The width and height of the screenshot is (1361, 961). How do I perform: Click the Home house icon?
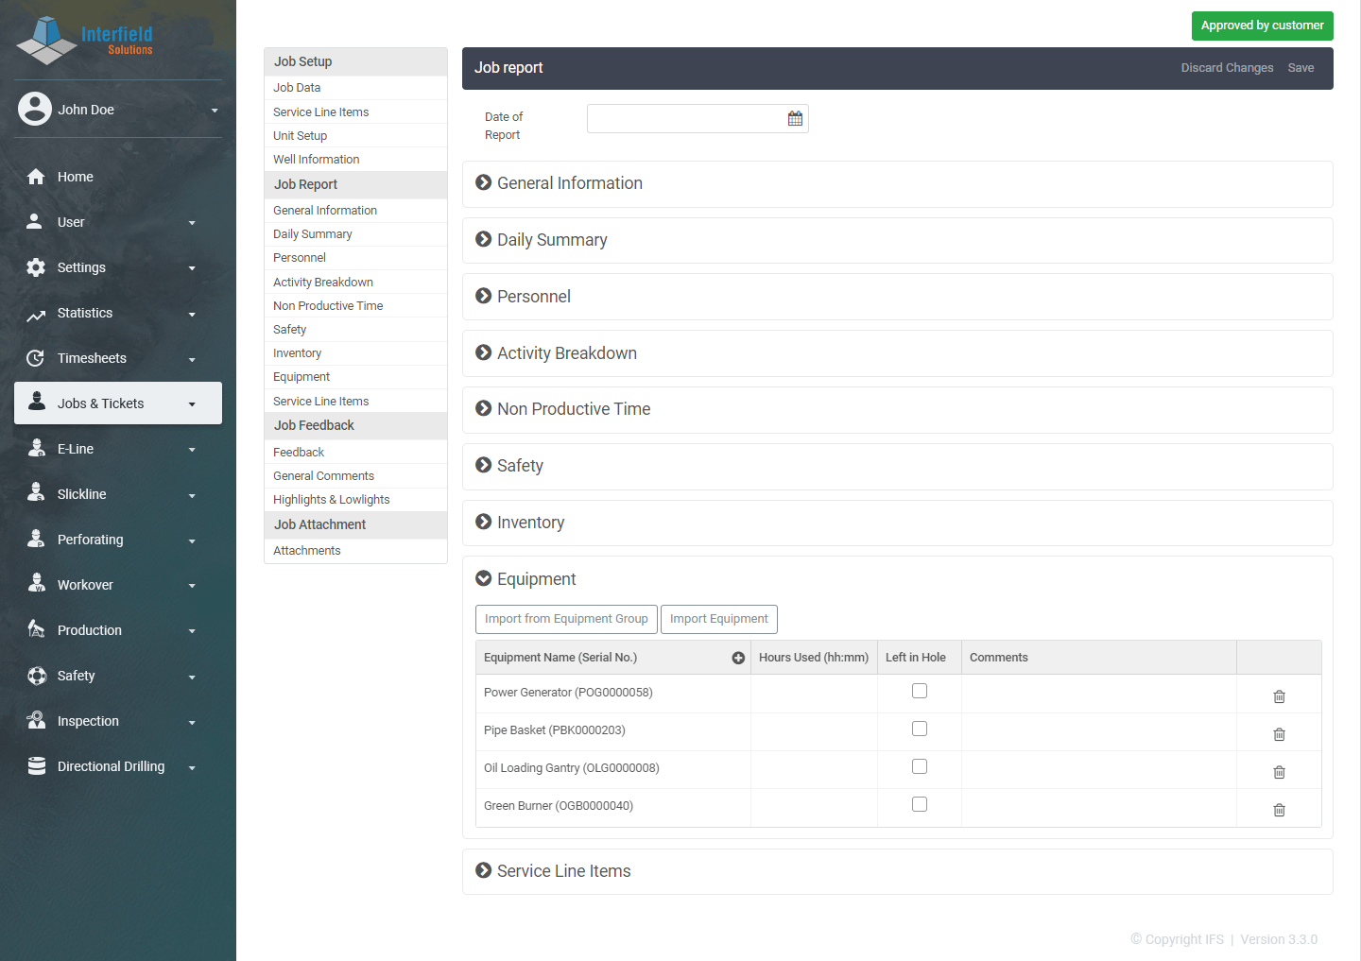click(x=36, y=177)
